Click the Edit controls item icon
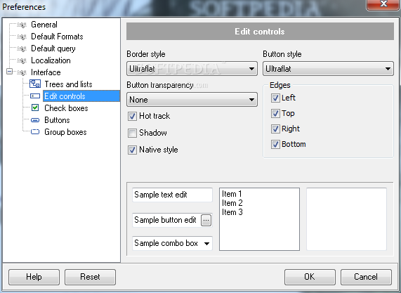401x293 pixels. pyautogui.click(x=35, y=96)
